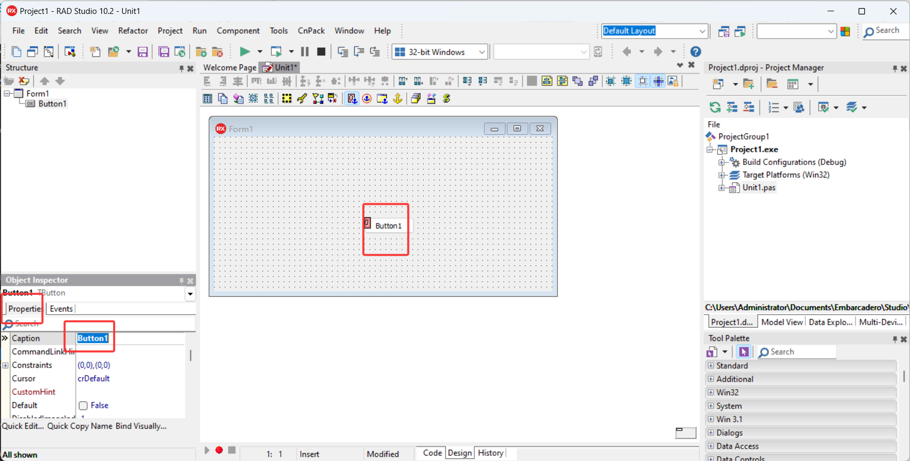Pin the Object Inspector panel

(182, 281)
